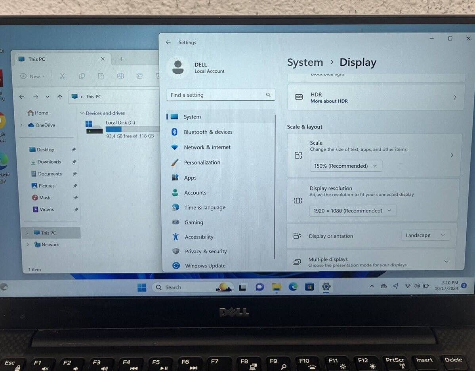Select Documents in File Explorer navigation
The image size is (475, 371).
(x=47, y=174)
